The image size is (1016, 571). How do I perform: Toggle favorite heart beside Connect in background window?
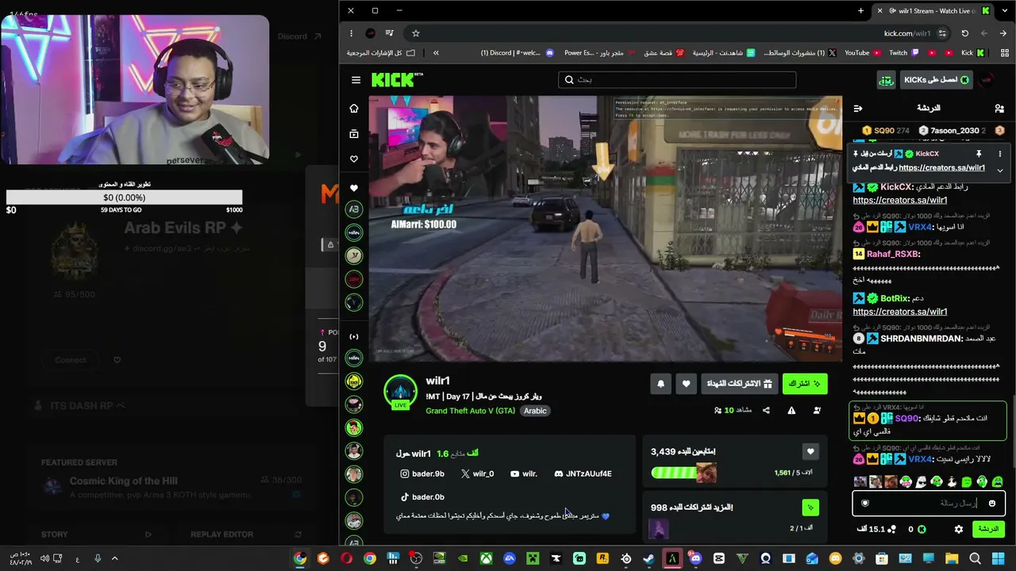(x=117, y=360)
